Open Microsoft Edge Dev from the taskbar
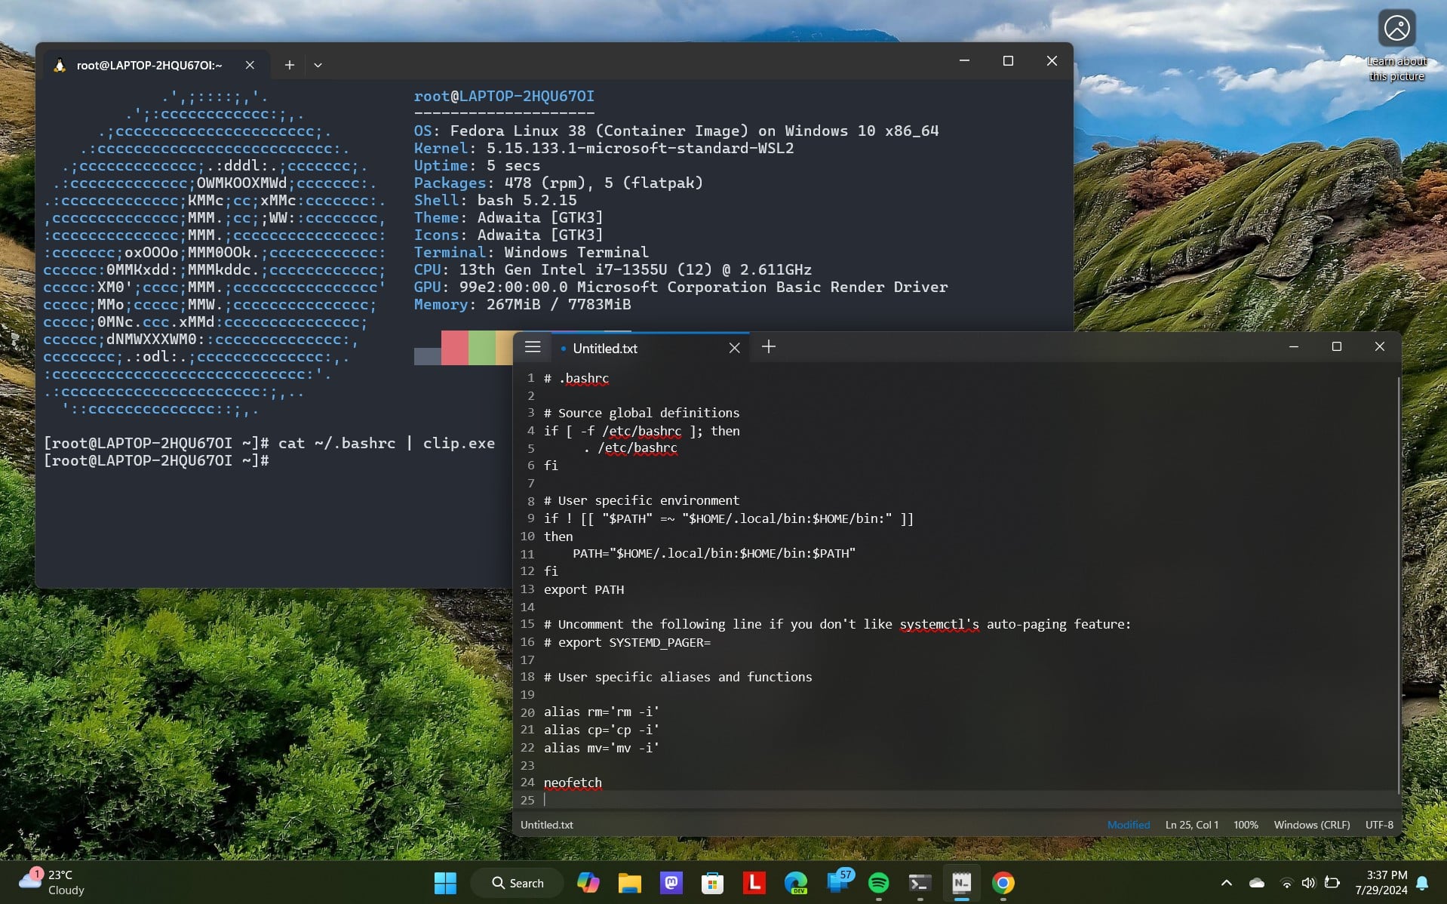1447x904 pixels. 797,882
